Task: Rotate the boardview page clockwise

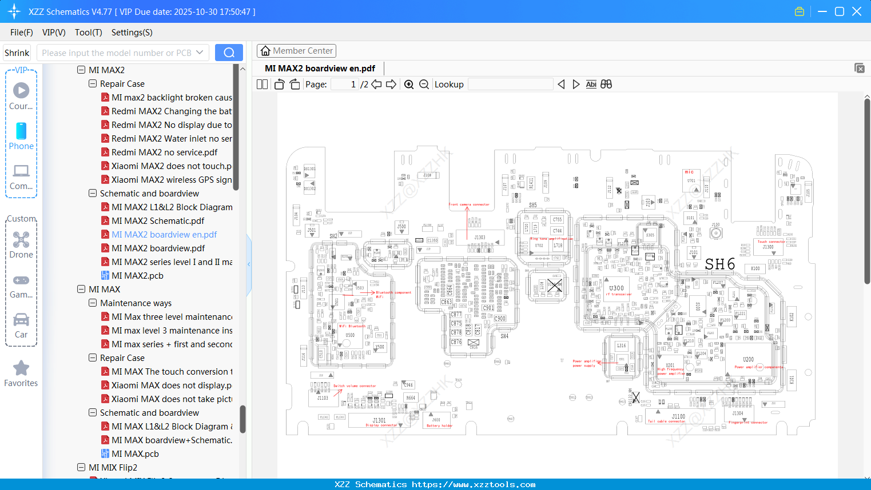Action: click(294, 84)
